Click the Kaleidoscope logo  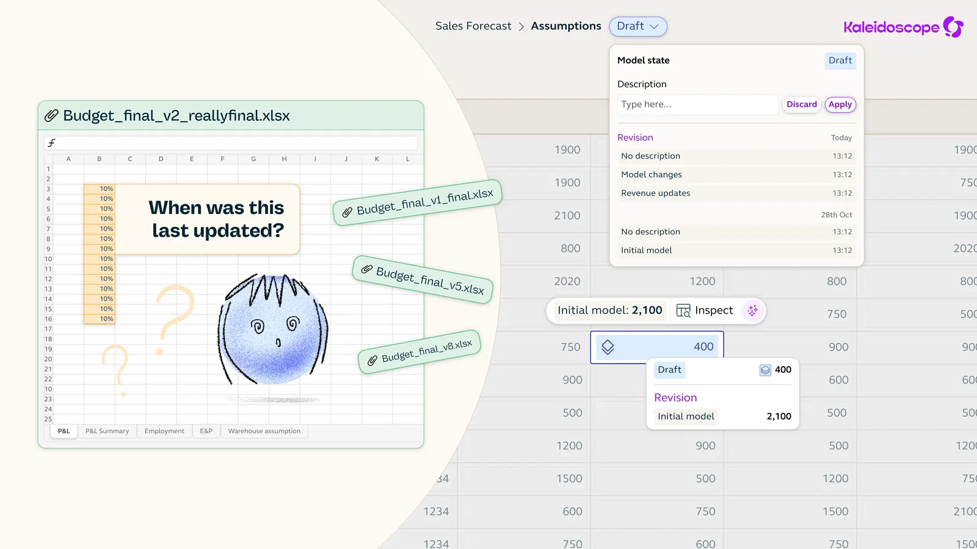point(903,27)
